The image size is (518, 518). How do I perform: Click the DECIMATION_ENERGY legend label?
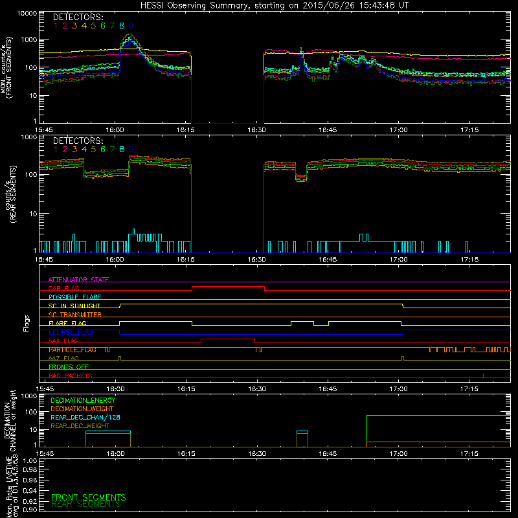83,400
